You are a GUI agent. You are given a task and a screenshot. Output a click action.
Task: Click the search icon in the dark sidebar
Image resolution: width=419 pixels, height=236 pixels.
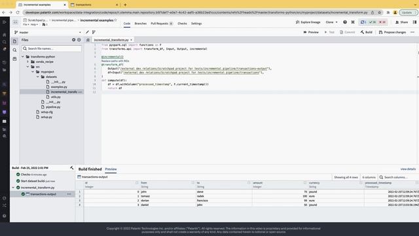coord(5,42)
